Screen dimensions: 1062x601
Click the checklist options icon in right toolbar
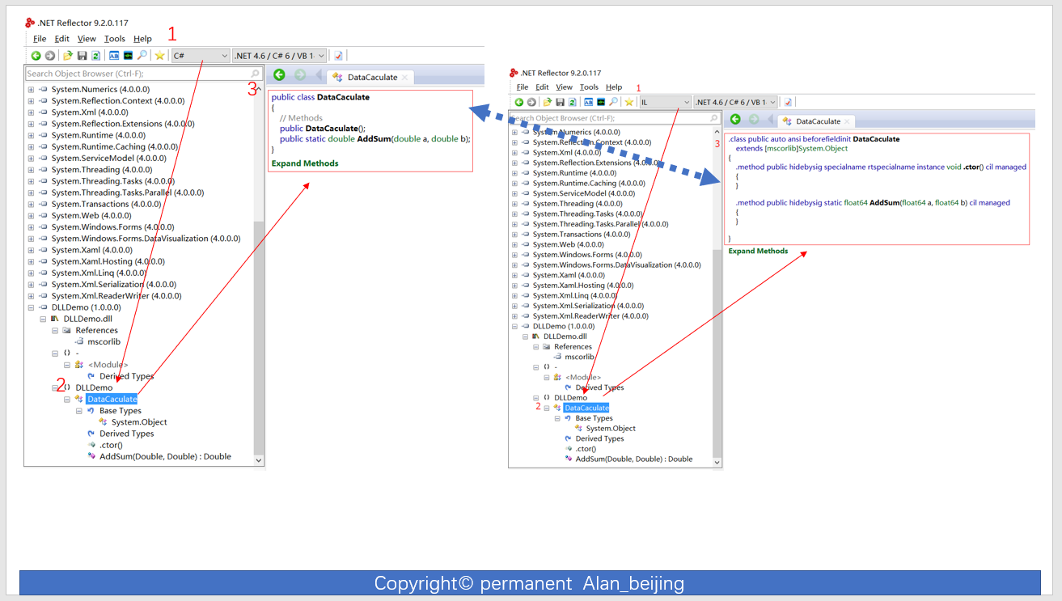pos(787,102)
